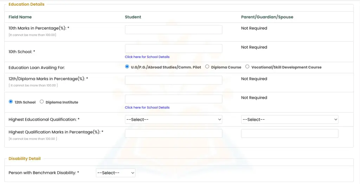Focus 12th/Diploma Marks in Percentage input
Image resolution: width=360 pixels, height=184 pixels.
(x=174, y=80)
